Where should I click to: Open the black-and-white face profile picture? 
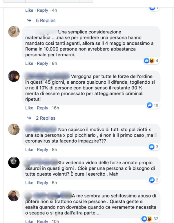click(14, 162)
